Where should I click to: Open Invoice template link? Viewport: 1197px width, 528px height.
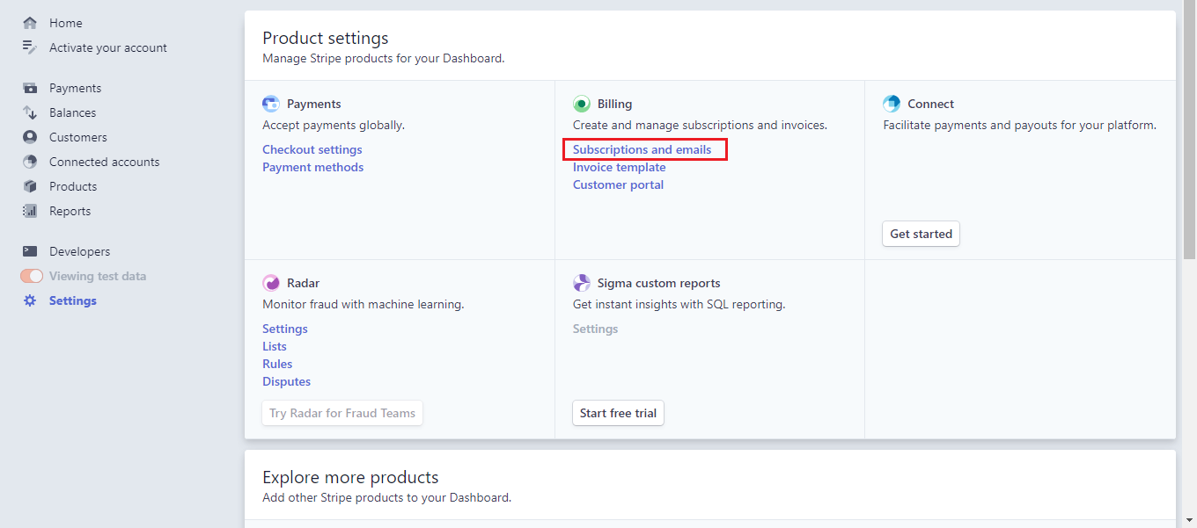tap(620, 167)
